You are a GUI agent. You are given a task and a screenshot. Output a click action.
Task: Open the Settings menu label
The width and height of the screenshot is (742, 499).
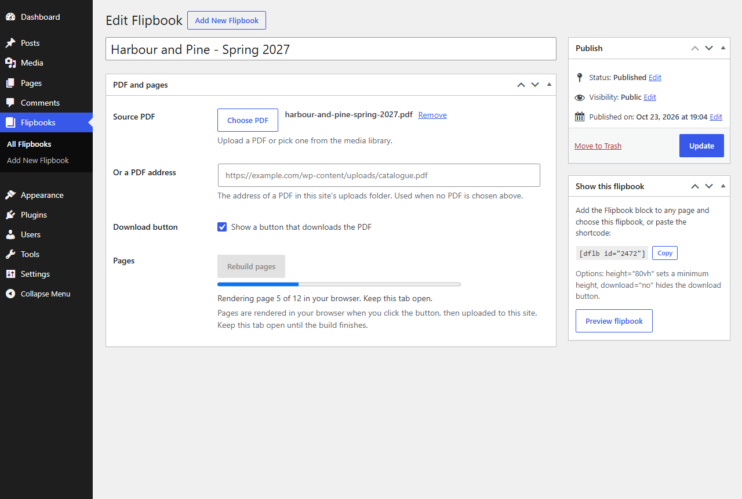35,274
